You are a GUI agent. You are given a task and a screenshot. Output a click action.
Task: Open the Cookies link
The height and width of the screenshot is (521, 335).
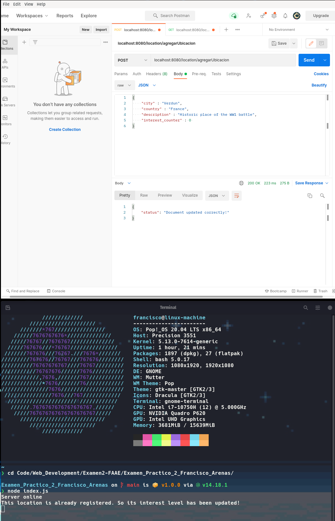[321, 74]
